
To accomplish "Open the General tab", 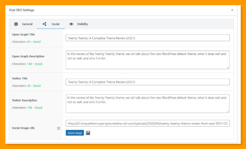I will click(23, 24).
